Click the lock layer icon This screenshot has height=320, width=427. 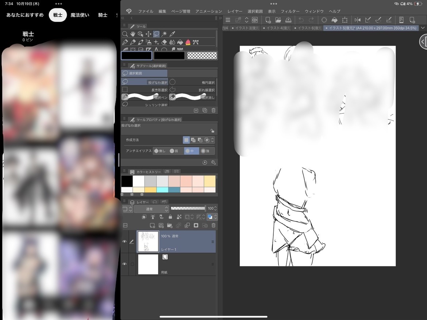(170, 217)
